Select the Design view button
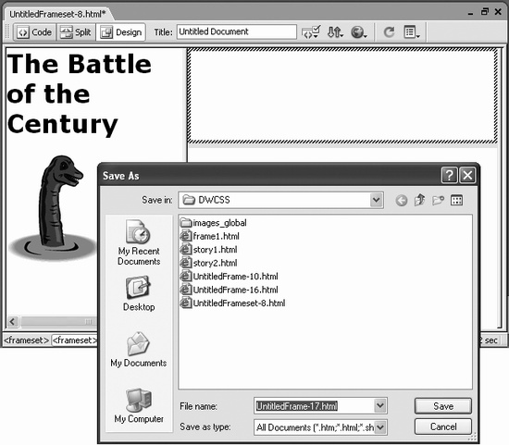509x445 pixels. click(120, 32)
